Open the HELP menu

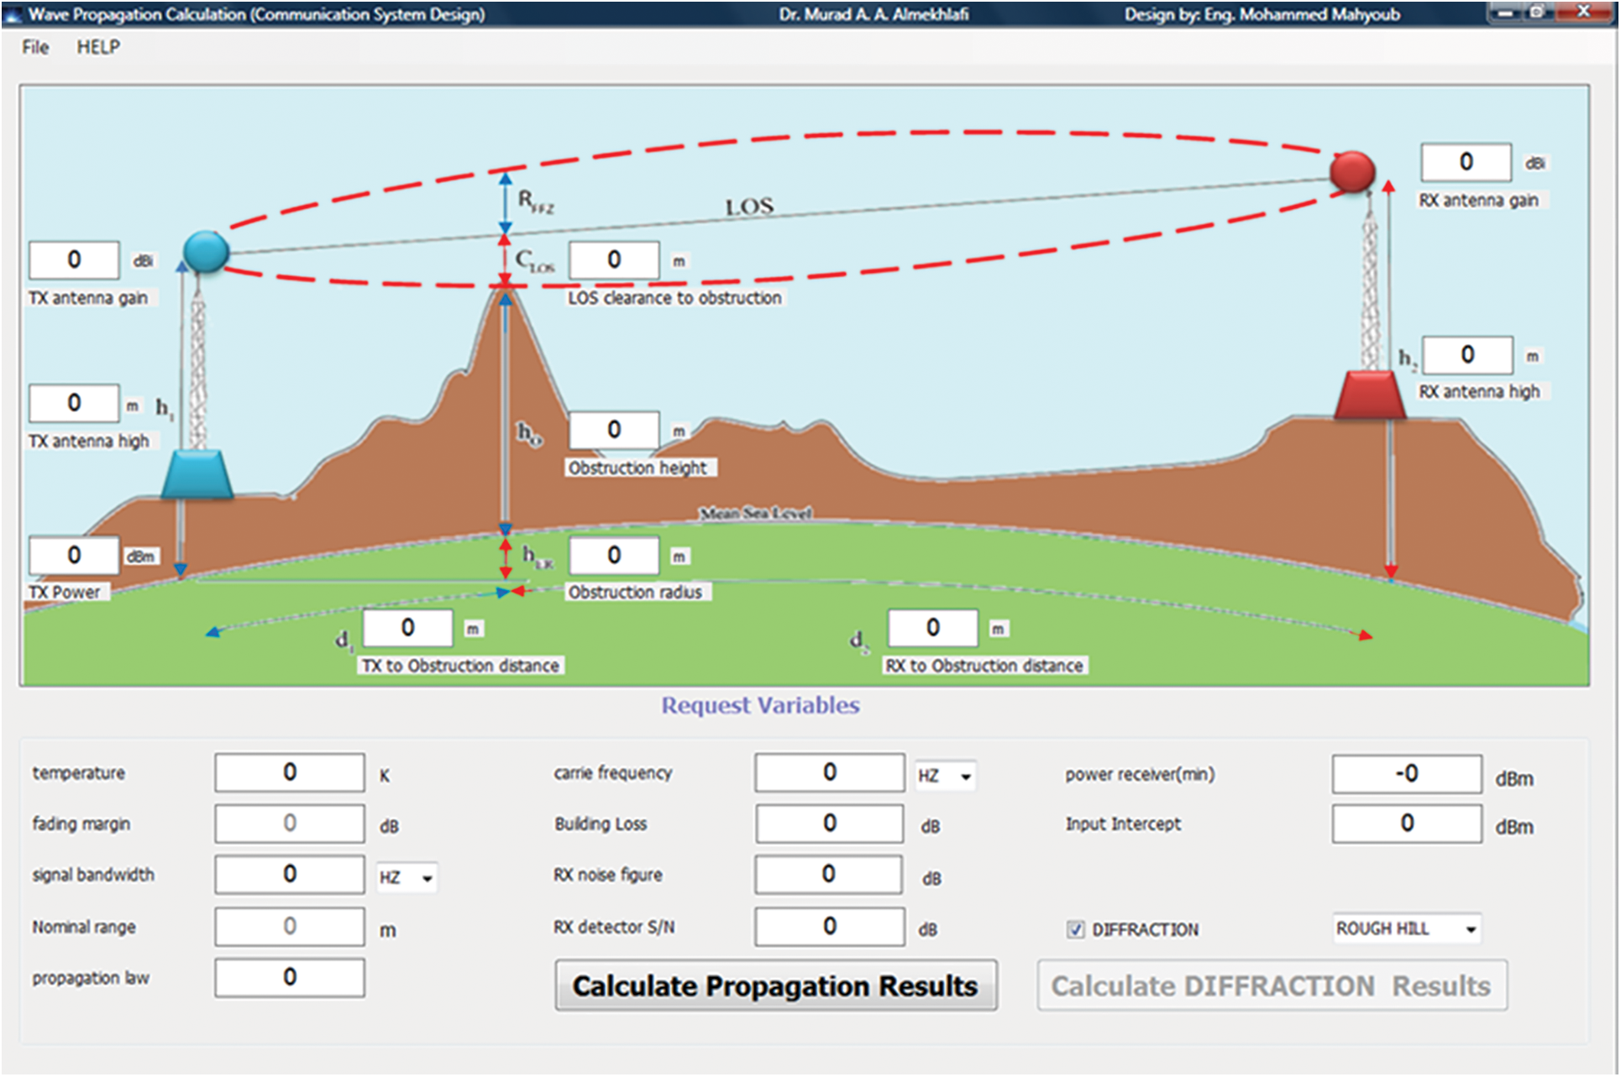coord(98,47)
